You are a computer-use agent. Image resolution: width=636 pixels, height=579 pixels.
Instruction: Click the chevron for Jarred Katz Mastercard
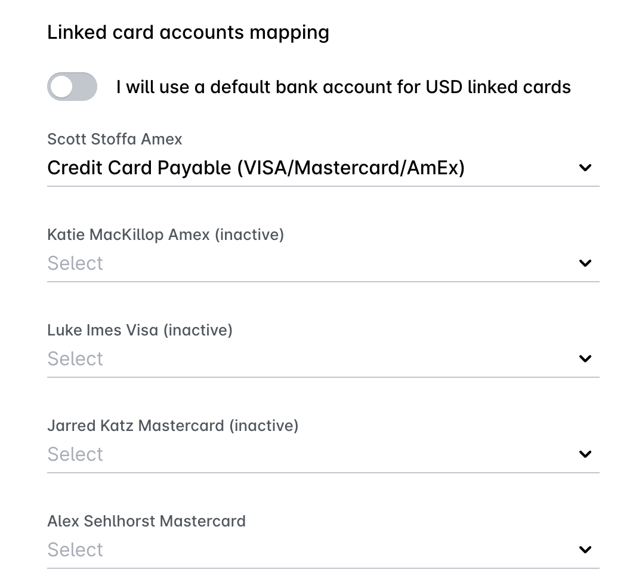coord(585,454)
